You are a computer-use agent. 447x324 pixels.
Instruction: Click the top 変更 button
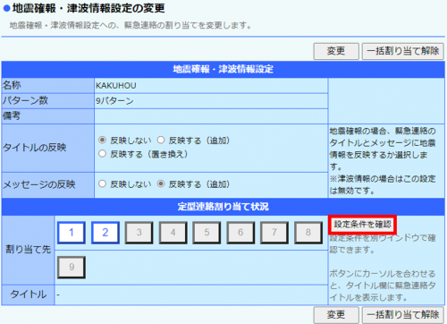tap(336, 51)
